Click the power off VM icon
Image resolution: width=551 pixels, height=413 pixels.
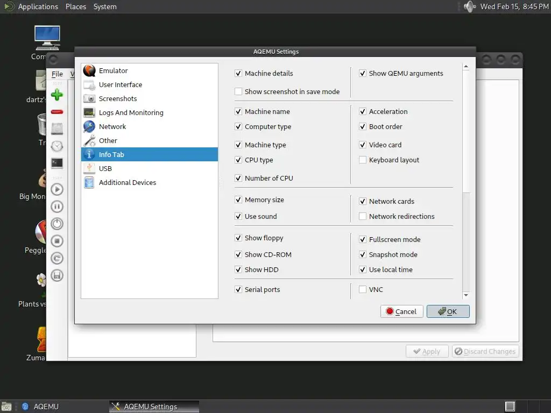click(57, 224)
